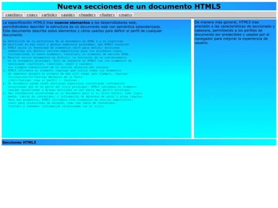The width and height of the screenshot is (278, 208).
Task: Go to the <footer> link
Action: 107,15
